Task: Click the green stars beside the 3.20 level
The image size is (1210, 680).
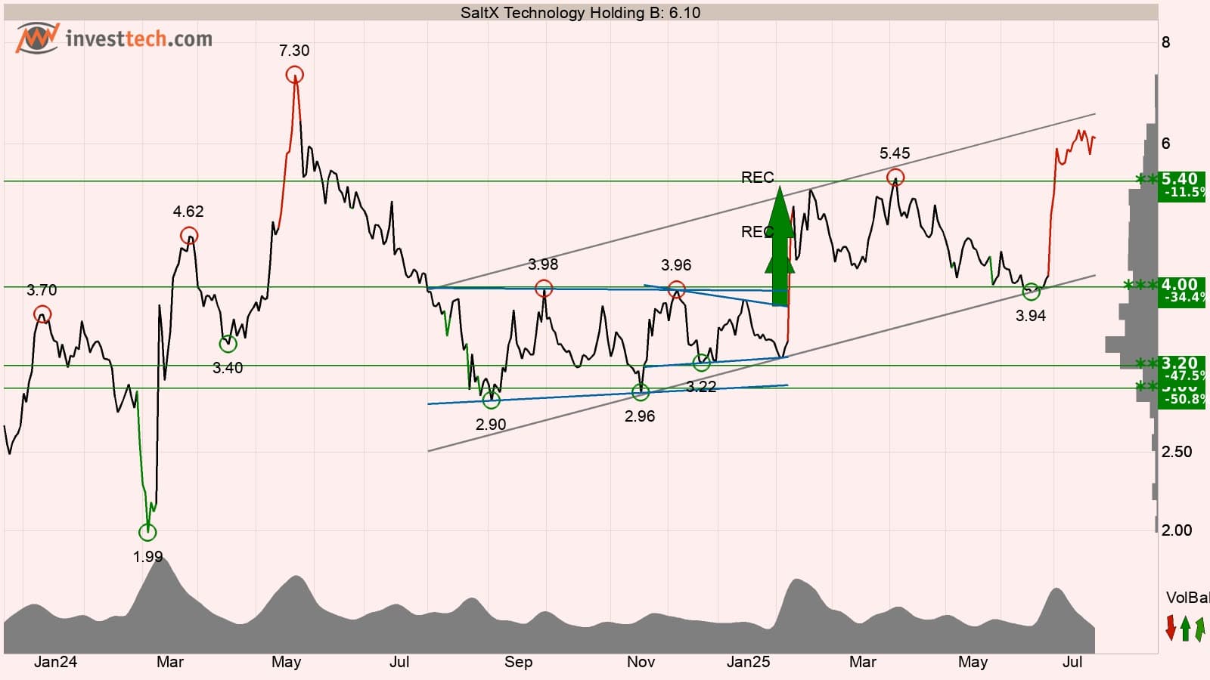Action: coord(1147,363)
